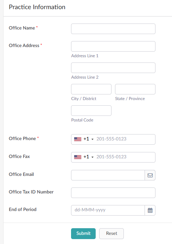Click the Office Tax ID Number field
Viewport: 172px width, 244px height.
pos(113,193)
